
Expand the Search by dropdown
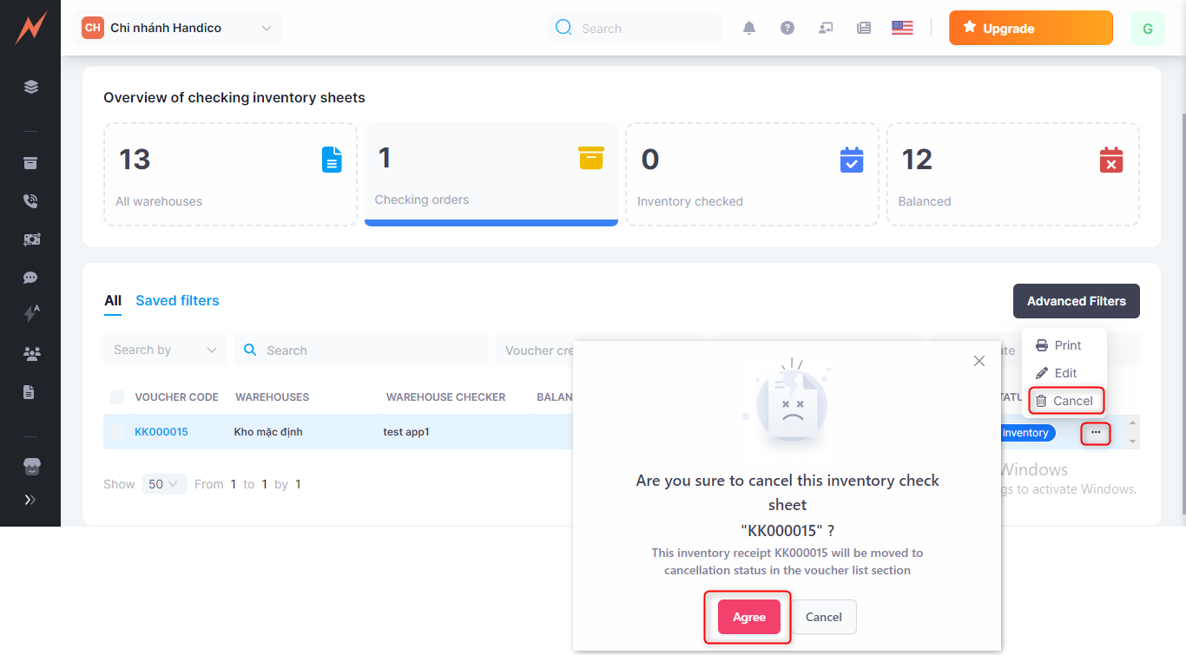click(x=164, y=350)
